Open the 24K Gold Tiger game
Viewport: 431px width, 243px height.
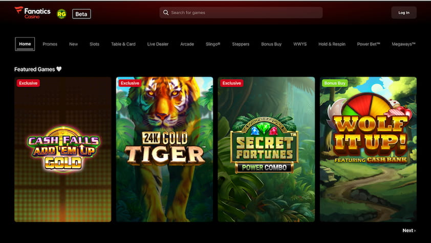point(164,149)
